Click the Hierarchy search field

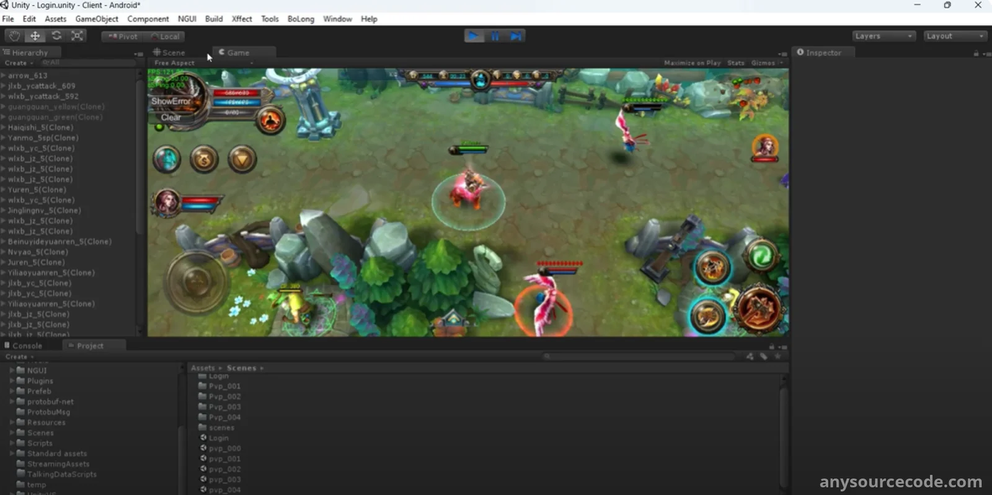click(87, 63)
